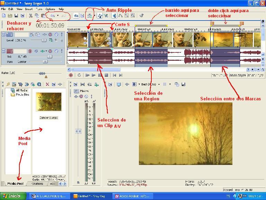Select All Media in media tree
This screenshot has width=266, height=200.
pos(21,90)
